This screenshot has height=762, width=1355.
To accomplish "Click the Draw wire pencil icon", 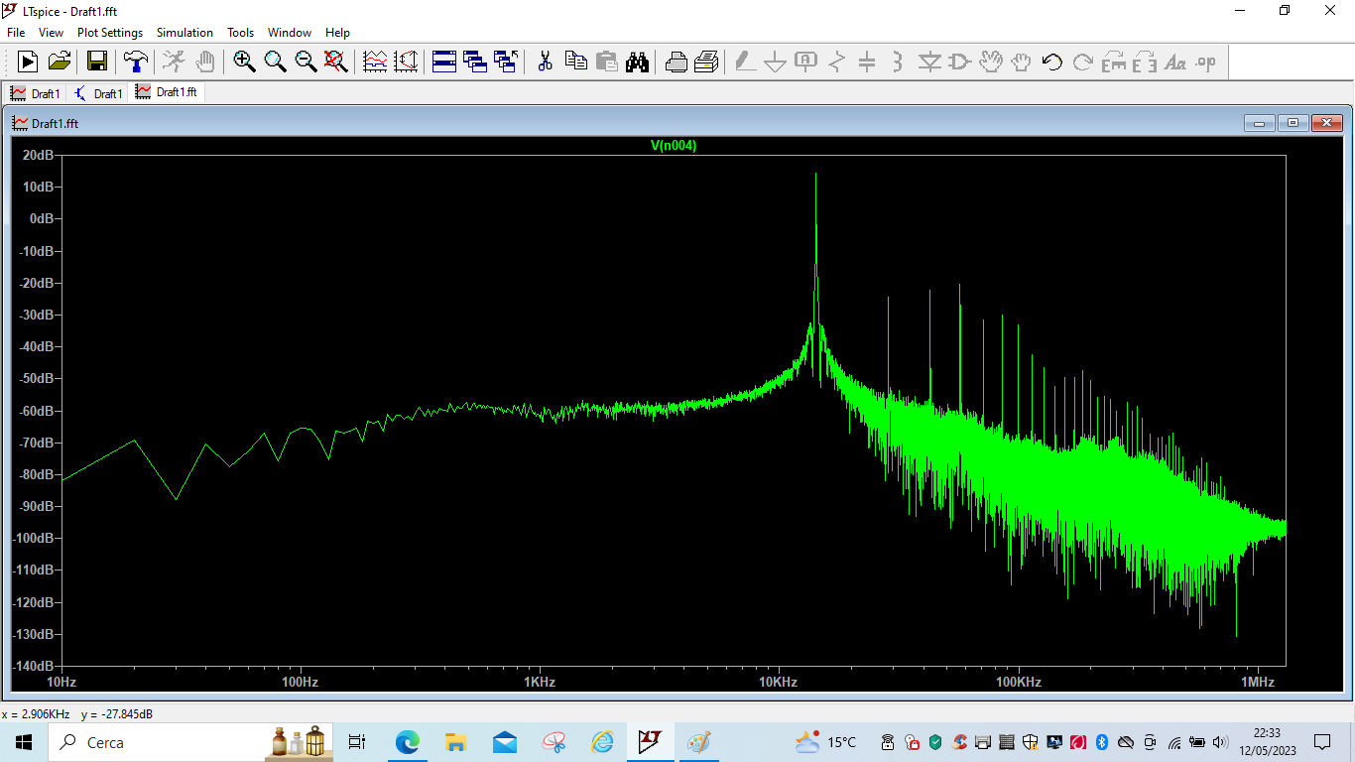I will [745, 62].
